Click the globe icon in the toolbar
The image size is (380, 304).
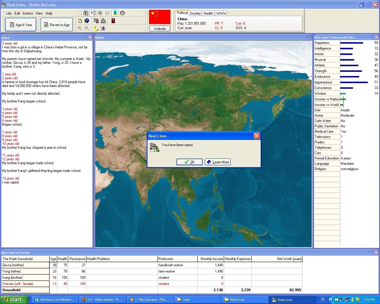(x=87, y=21)
